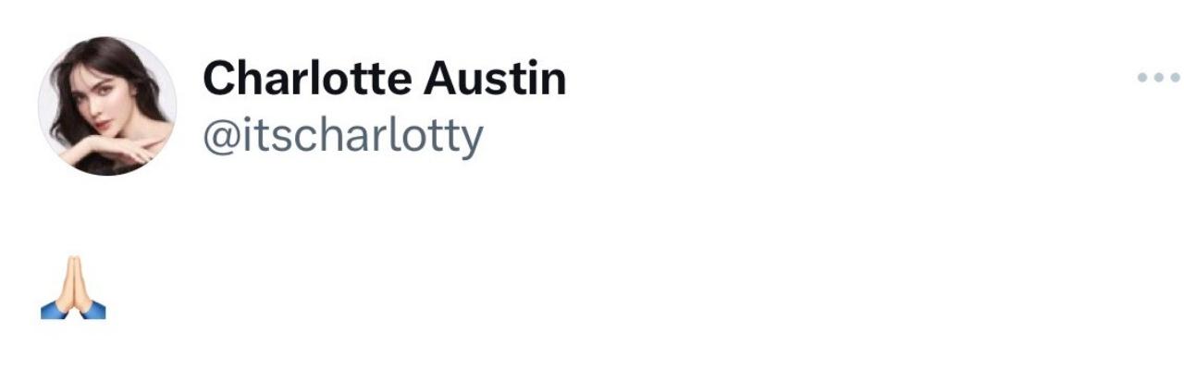This screenshot has height=382, width=1184.
Task: Click the horizontal ellipsis at top right
Action: pyautogui.click(x=1157, y=78)
